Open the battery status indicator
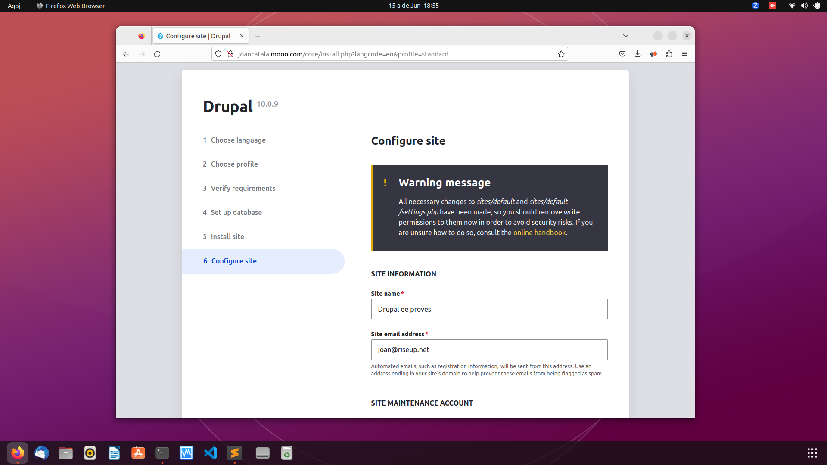Viewport: 827px width, 465px height. coord(816,6)
